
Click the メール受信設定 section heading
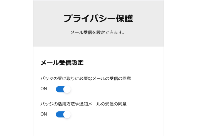[62, 63]
